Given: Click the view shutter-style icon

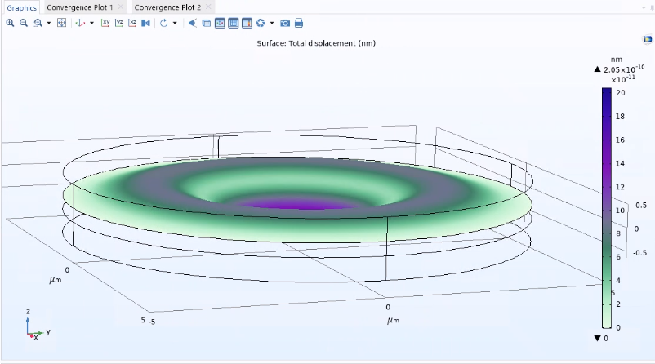Looking at the screenshot, I should coord(261,24).
